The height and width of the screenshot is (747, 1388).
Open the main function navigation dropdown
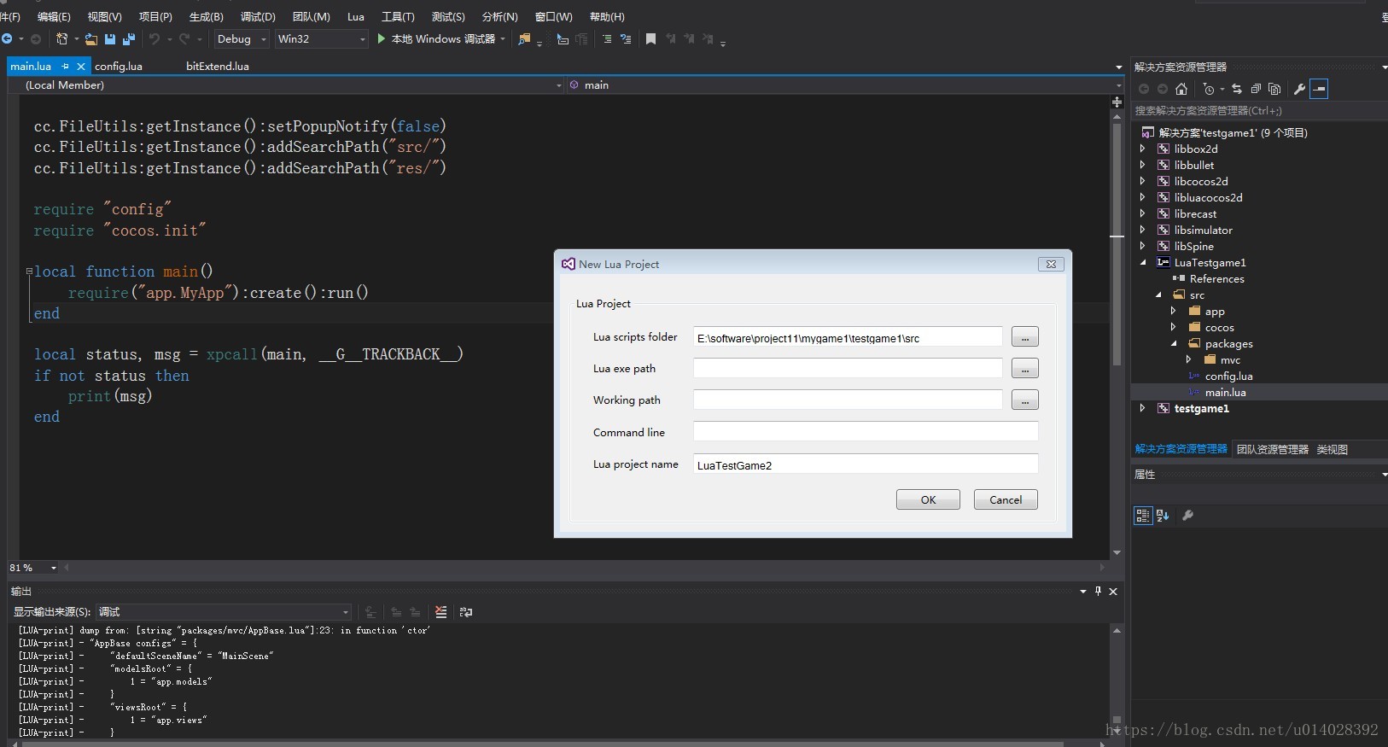point(1118,85)
